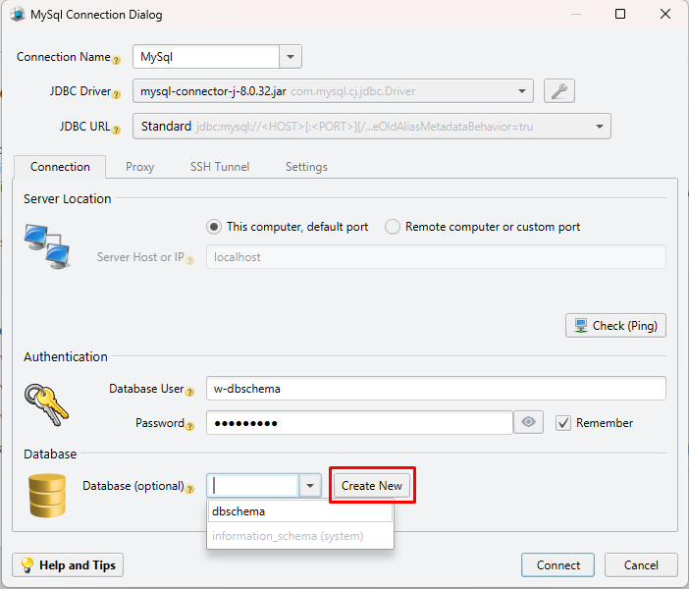This screenshot has height=589, width=689.
Task: Maximize the MySql Connection Dialog window
Action: [620, 14]
